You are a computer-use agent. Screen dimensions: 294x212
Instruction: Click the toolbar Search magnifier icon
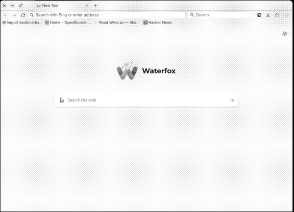pos(192,15)
